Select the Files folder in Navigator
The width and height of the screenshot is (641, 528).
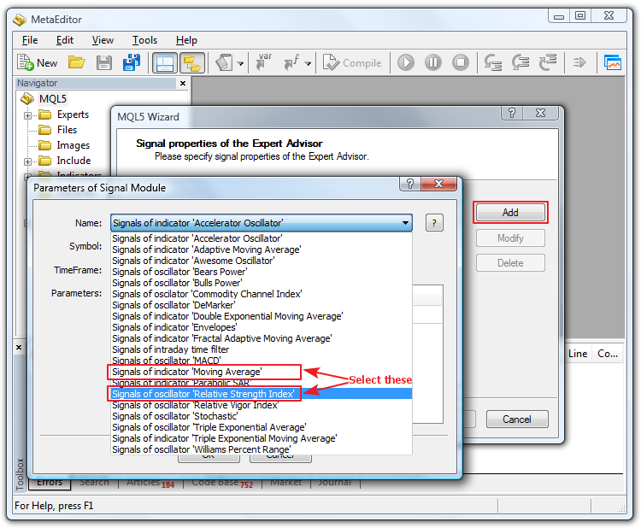point(67,130)
